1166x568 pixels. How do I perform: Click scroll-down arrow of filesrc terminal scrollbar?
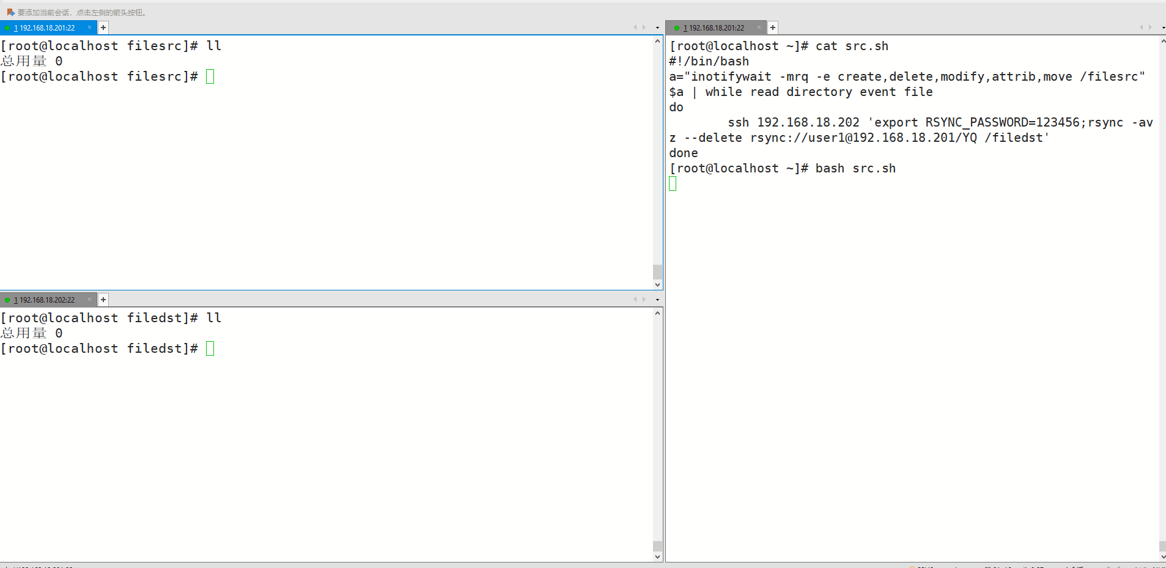pos(657,285)
